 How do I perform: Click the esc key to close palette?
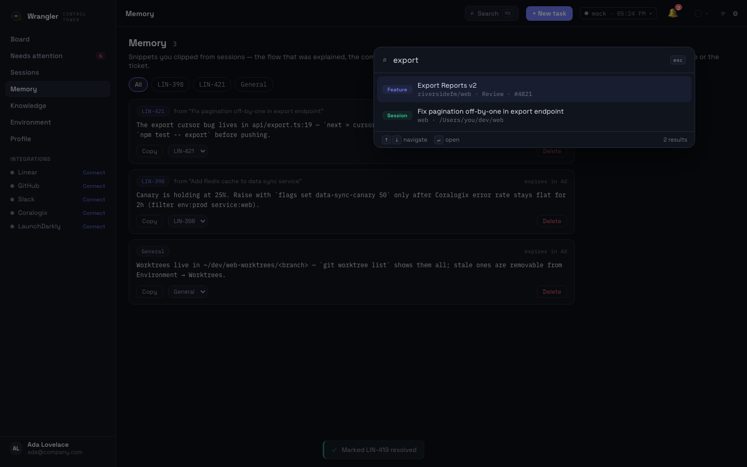point(678,60)
